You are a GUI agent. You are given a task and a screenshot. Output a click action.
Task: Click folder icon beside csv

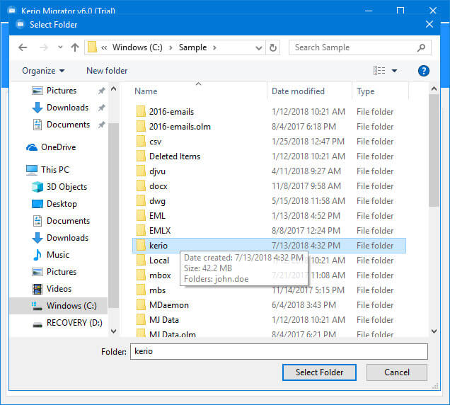tap(141, 142)
